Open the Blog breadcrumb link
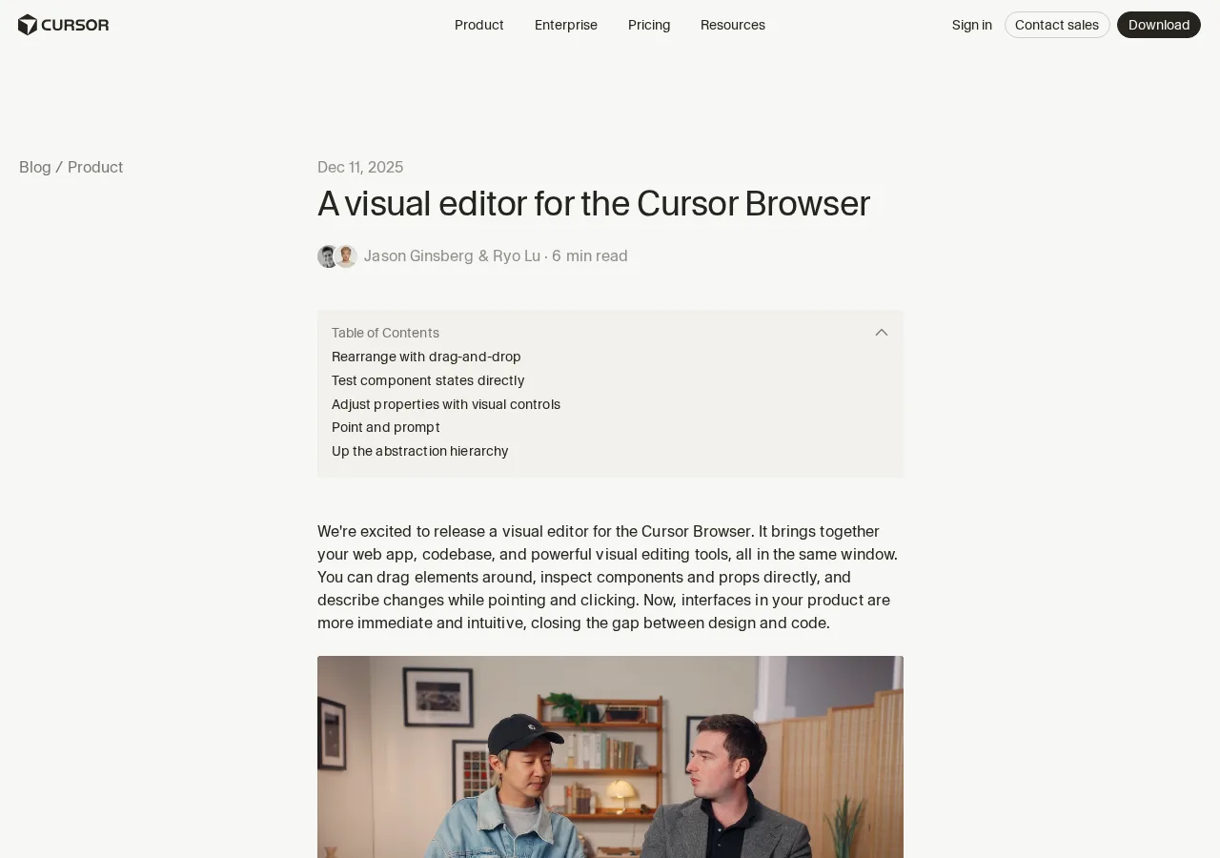 click(x=35, y=167)
